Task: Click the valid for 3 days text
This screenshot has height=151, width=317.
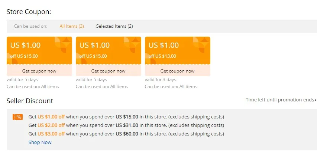Action: (160, 80)
